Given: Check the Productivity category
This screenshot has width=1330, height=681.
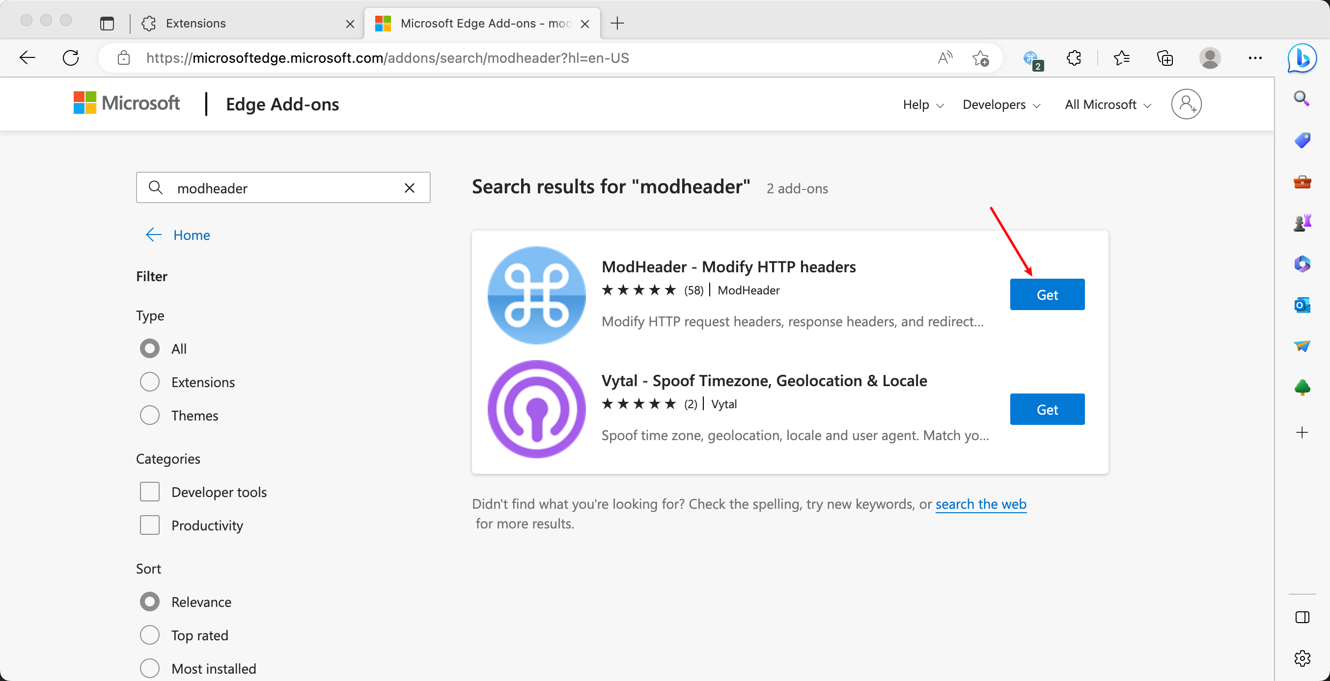Looking at the screenshot, I should 150,524.
